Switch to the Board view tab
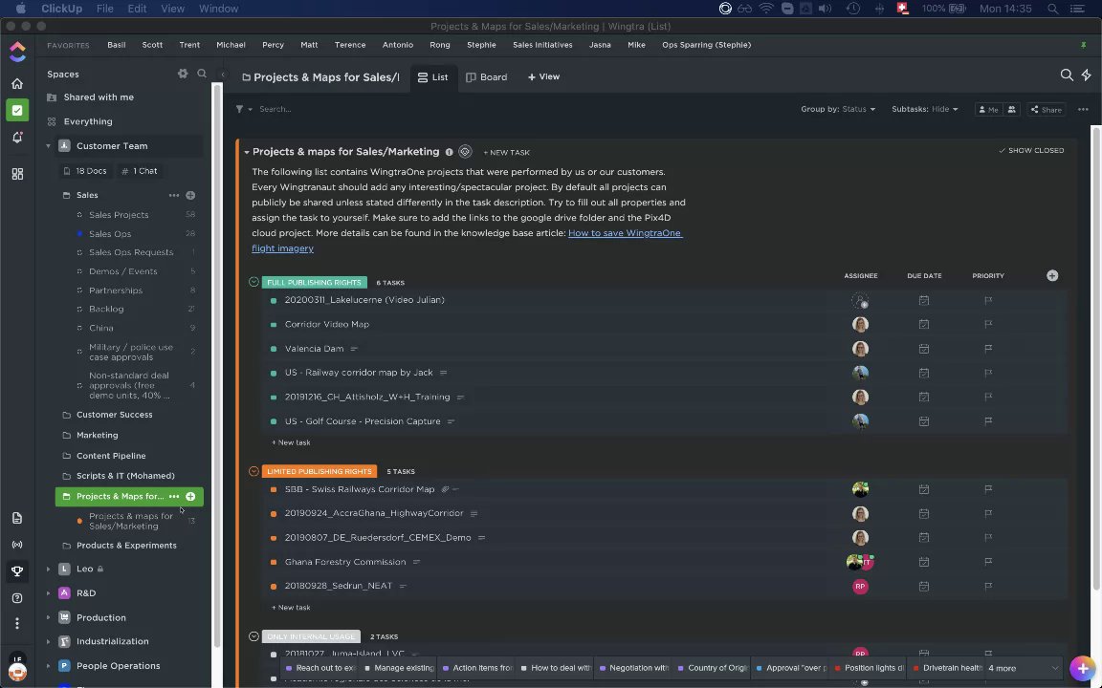 pos(486,77)
